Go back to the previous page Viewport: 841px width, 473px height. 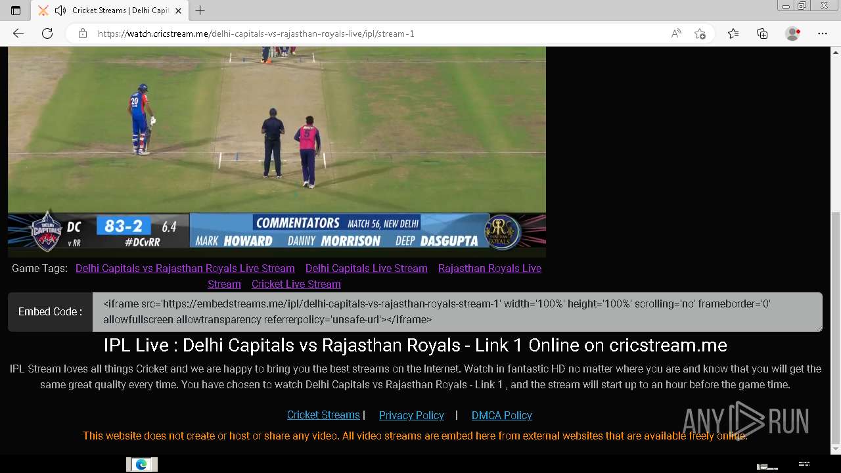point(18,34)
